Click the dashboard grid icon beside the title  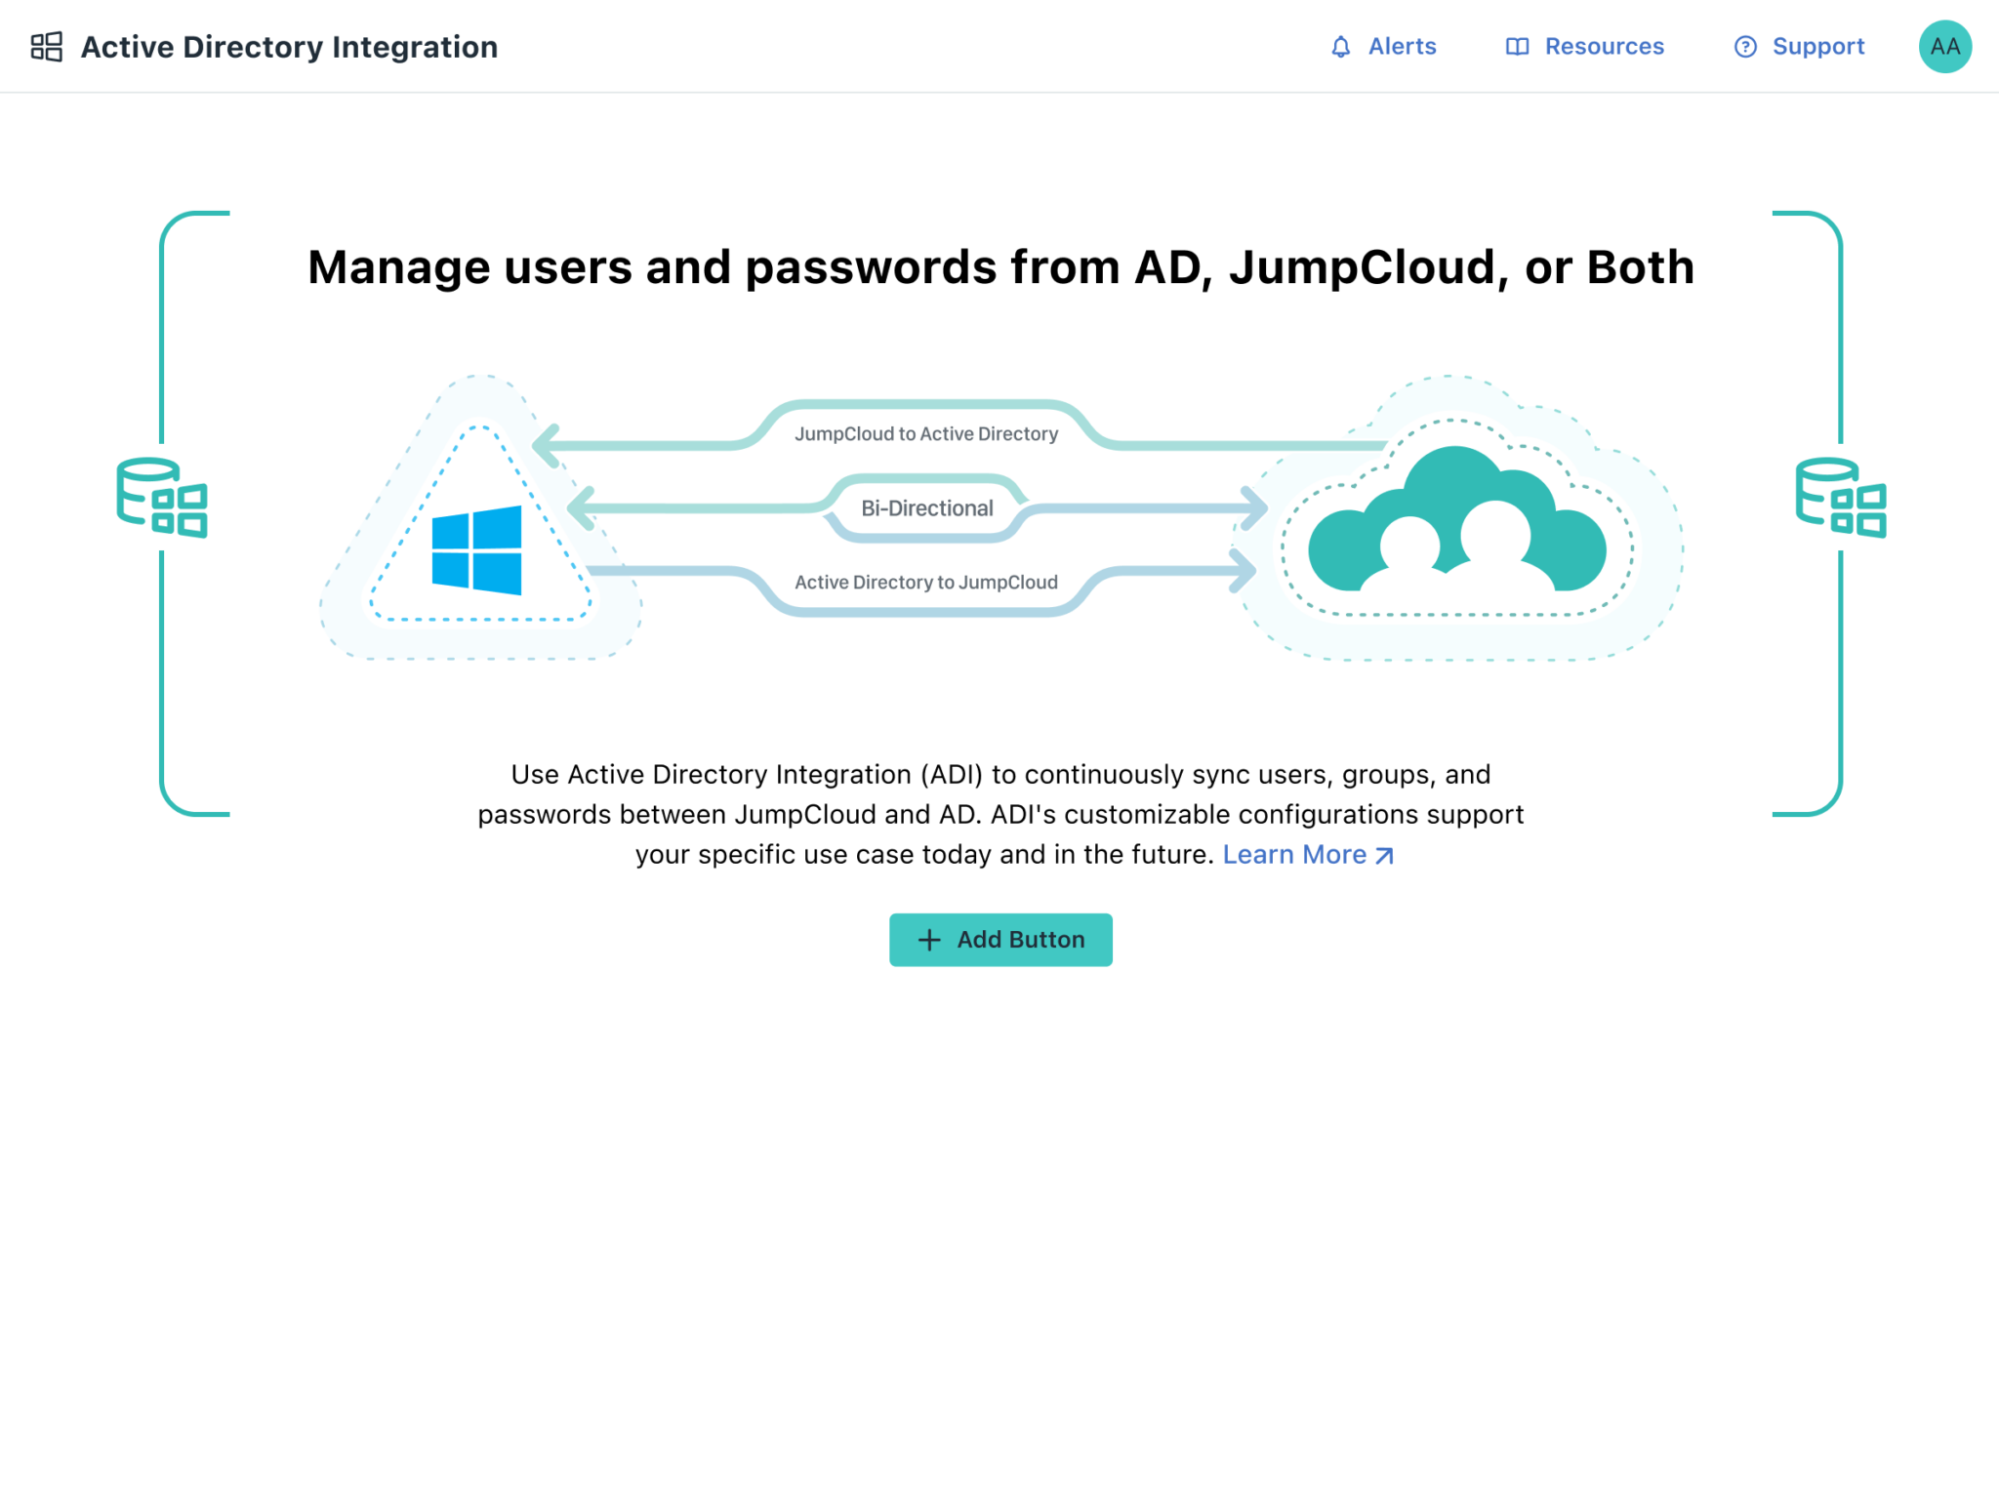point(46,46)
